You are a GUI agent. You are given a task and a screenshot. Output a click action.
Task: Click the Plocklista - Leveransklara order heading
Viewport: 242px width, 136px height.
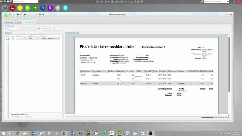pos(107,47)
